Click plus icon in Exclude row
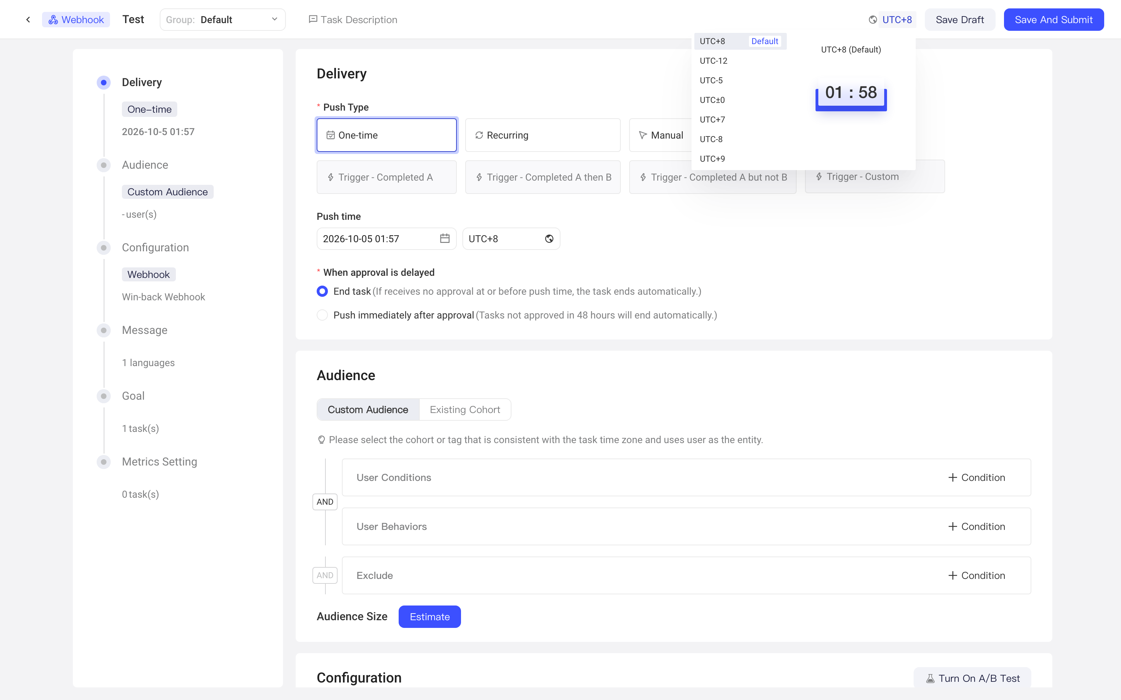The width and height of the screenshot is (1121, 700). point(952,575)
